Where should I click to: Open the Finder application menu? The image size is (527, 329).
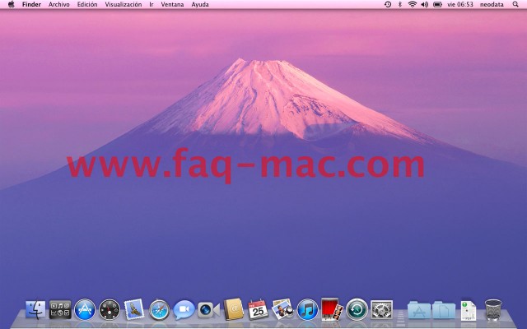pos(31,4)
